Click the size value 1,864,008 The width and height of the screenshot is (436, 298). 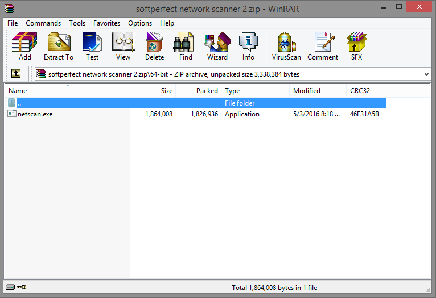[x=159, y=114]
